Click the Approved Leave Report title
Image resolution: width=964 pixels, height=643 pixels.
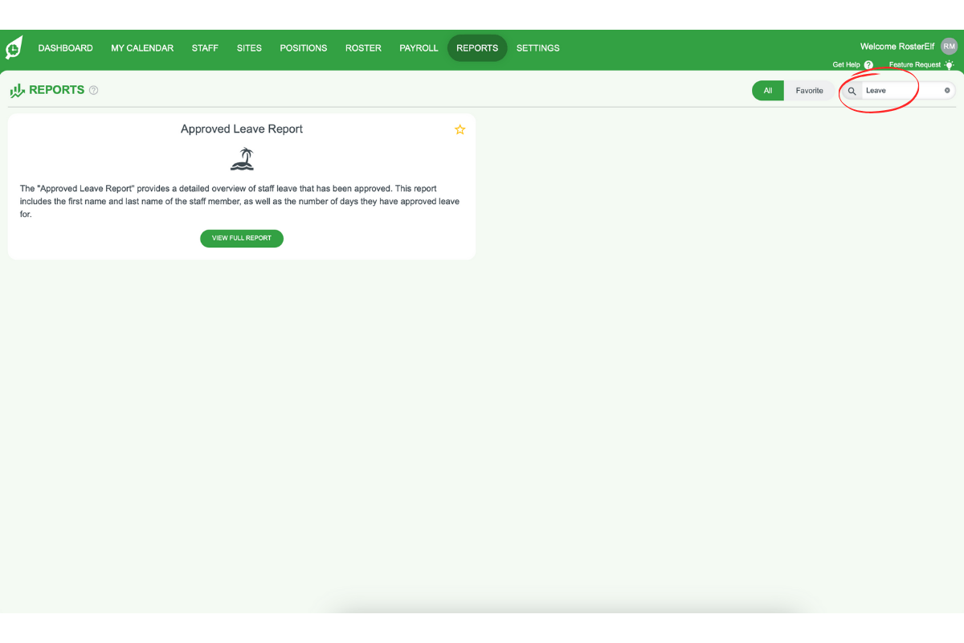click(x=242, y=129)
